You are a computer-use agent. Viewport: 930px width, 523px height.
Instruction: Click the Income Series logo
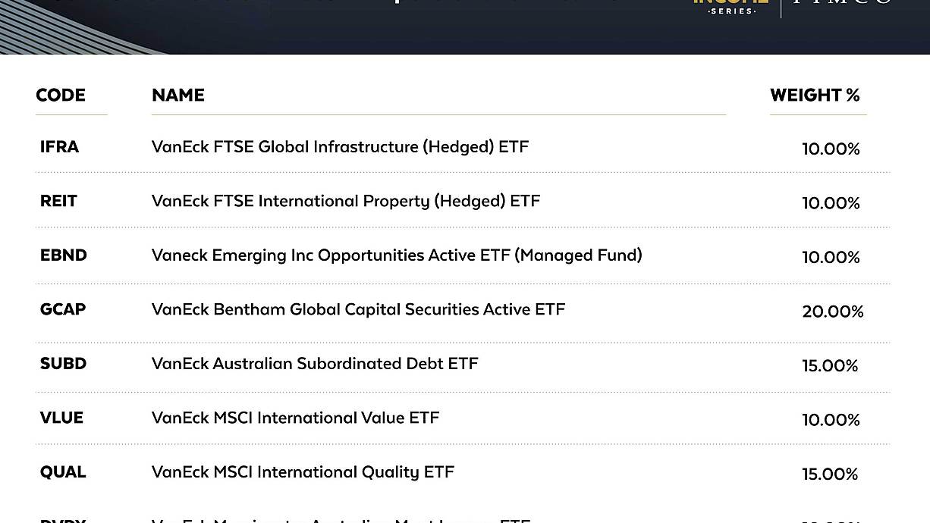(731, 7)
